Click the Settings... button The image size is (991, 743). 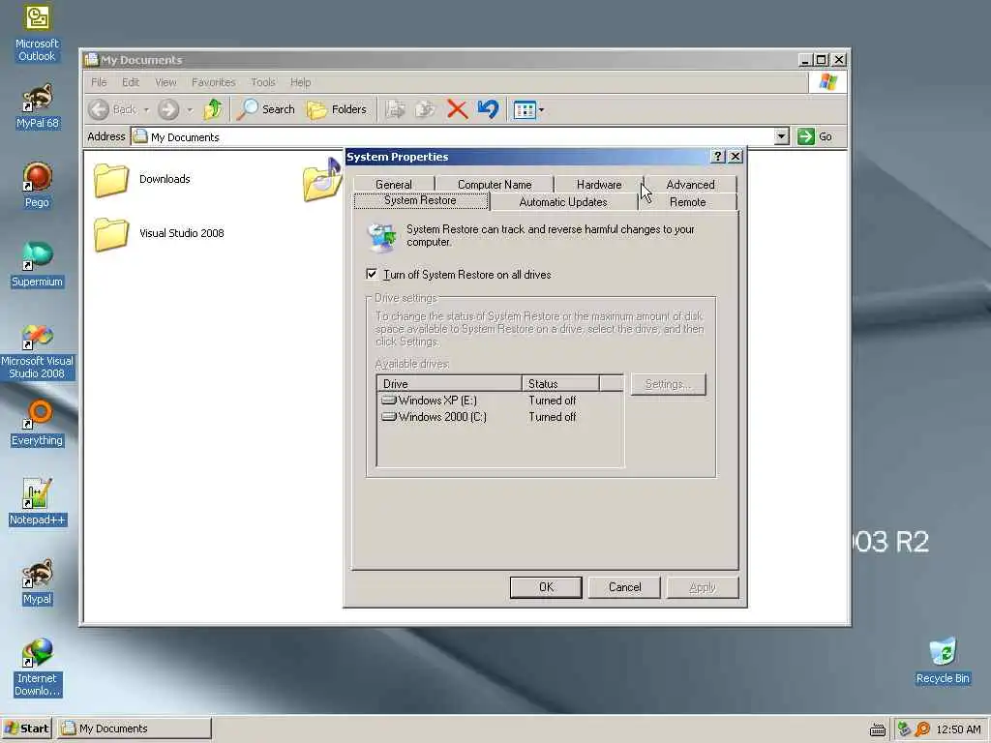tap(668, 384)
